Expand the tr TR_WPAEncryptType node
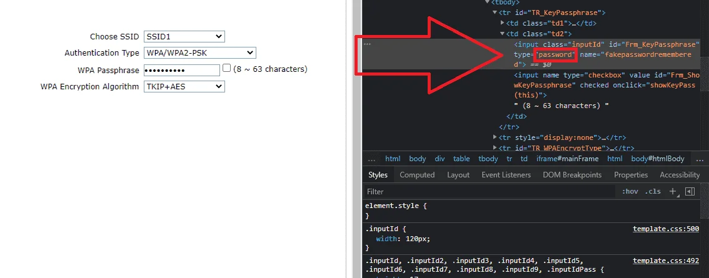The height and width of the screenshot is (278, 709). tap(495, 148)
